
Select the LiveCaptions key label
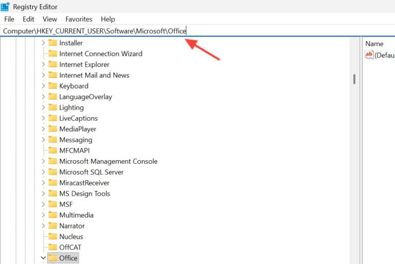78,118
